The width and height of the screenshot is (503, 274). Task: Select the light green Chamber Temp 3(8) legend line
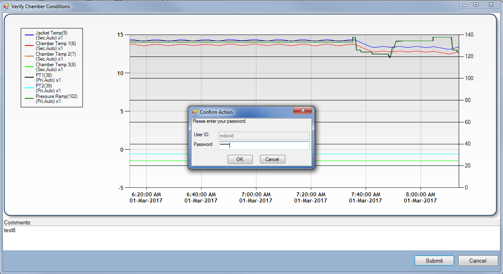click(29, 67)
